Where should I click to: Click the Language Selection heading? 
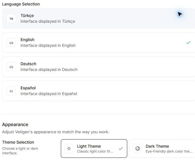(21, 4)
